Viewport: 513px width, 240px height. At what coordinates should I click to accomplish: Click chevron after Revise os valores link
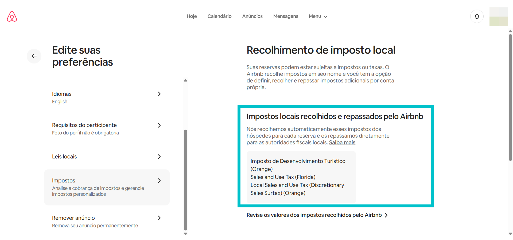click(386, 215)
